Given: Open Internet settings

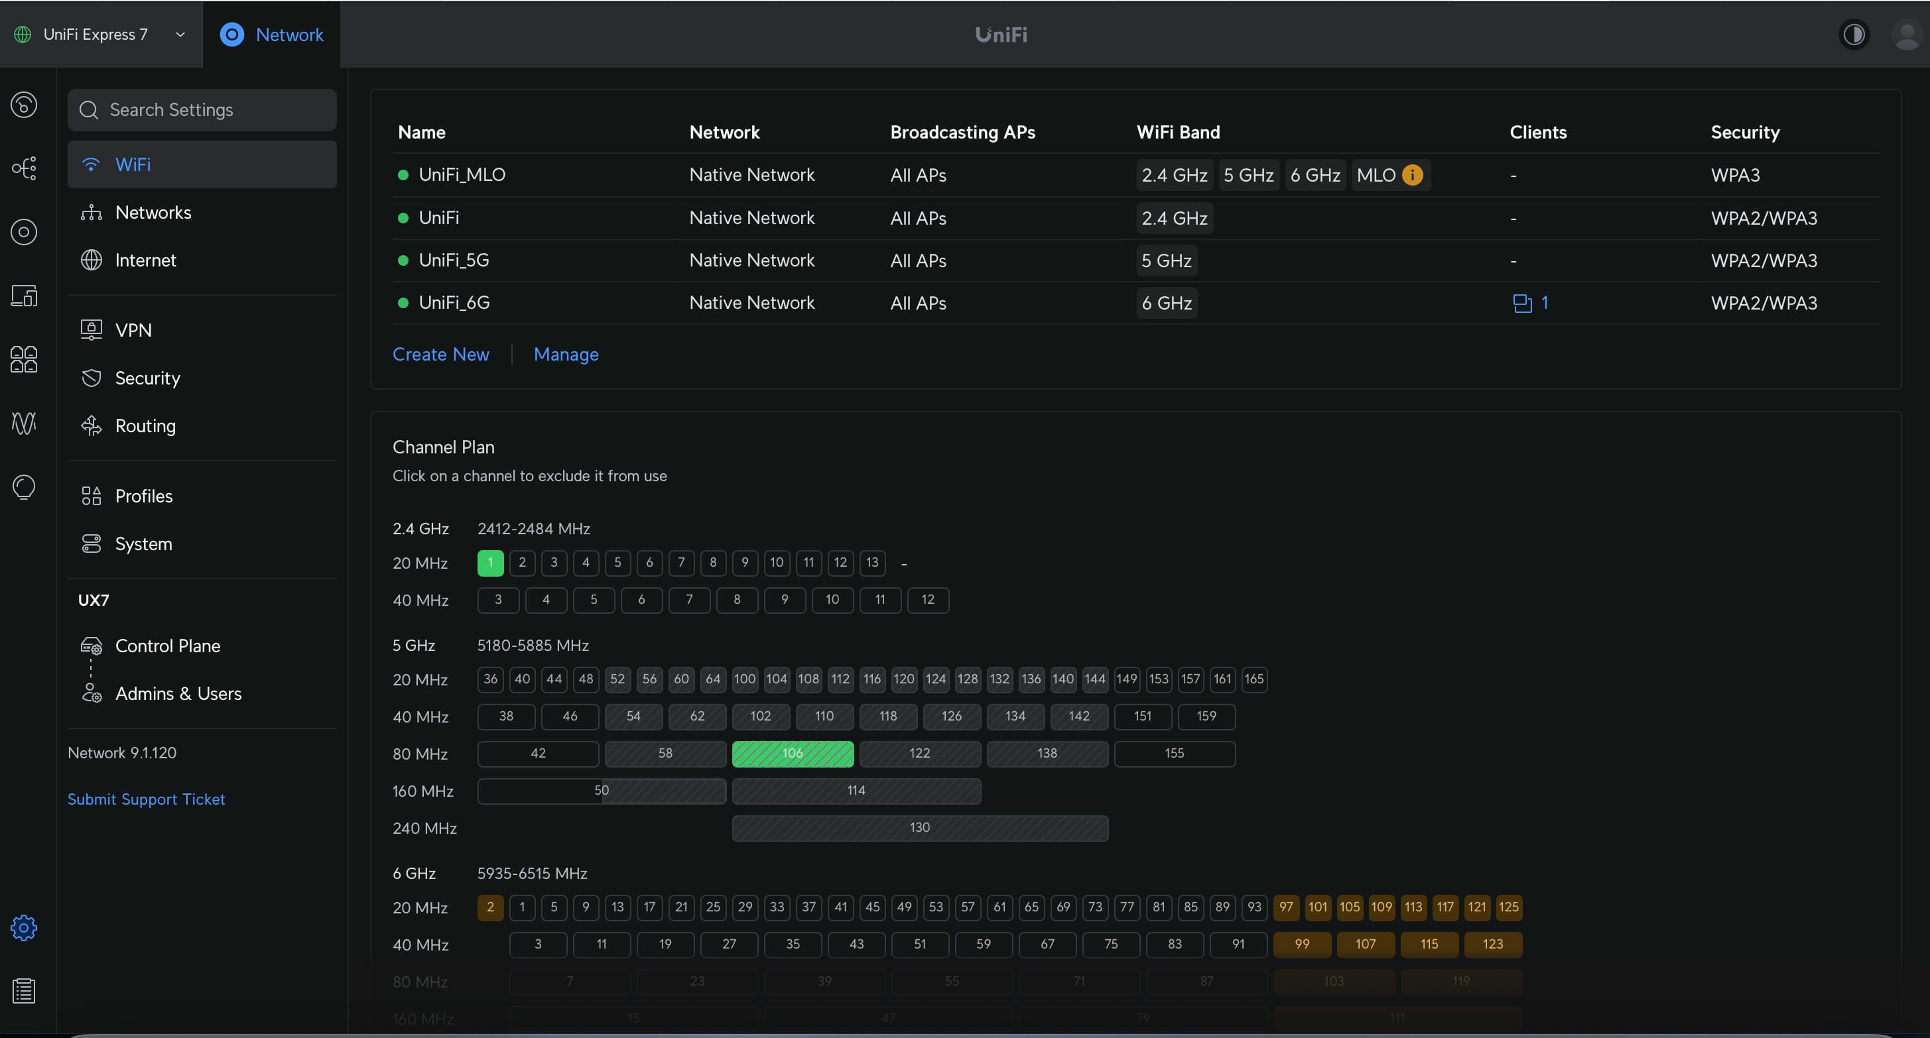Looking at the screenshot, I should point(202,260).
